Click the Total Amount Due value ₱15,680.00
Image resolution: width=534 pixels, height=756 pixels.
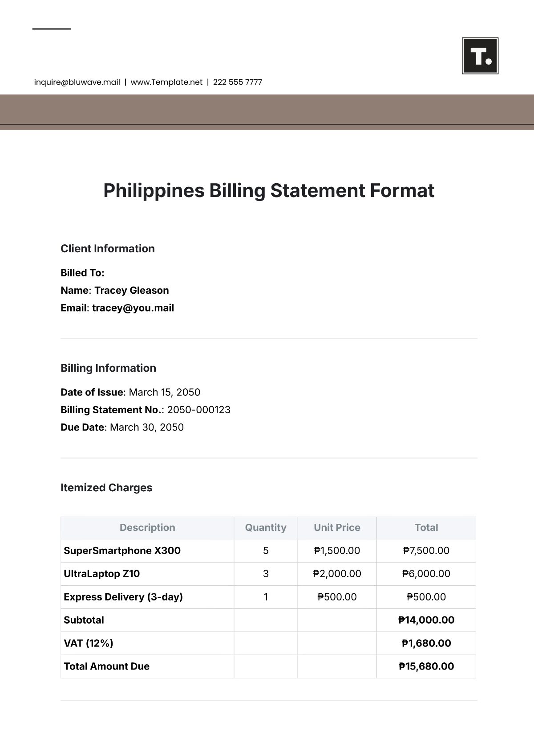426,667
